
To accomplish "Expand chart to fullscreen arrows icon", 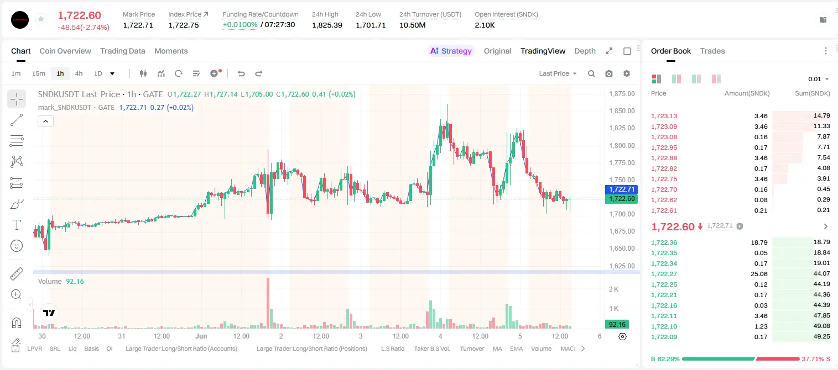I will 609,51.
